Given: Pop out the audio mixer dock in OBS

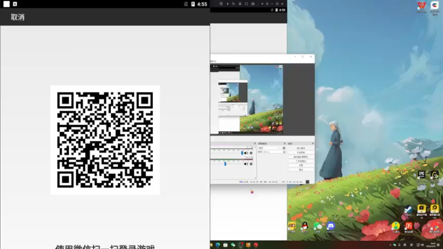Looking at the screenshot, I should click(x=255, y=143).
